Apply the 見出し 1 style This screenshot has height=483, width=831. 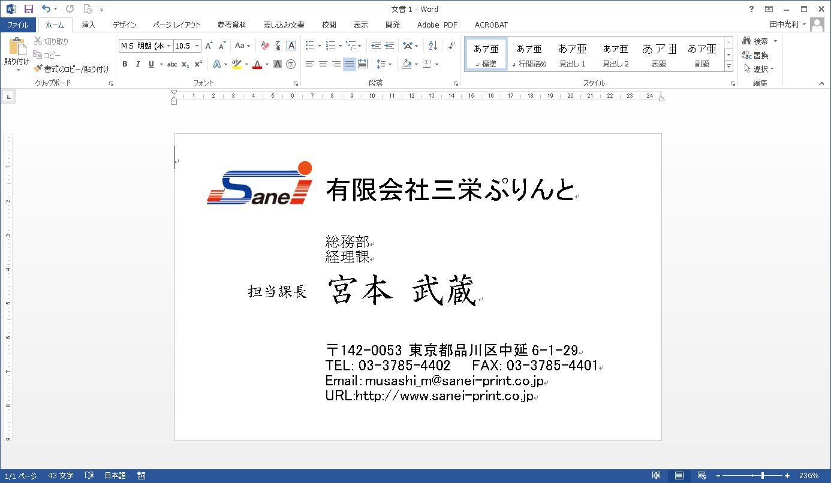pos(572,54)
